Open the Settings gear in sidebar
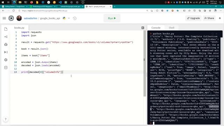 [x=6, y=60]
